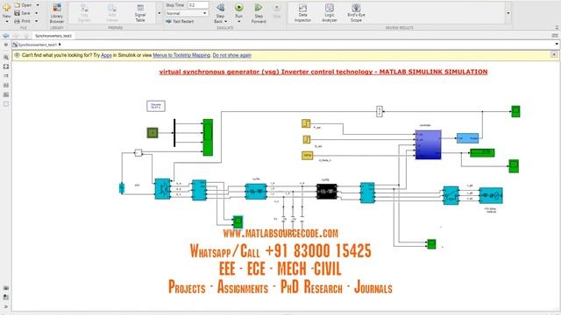This screenshot has height=315, width=561.
Task: Select the cyan Ls/Rs filter block
Action: [x=256, y=192]
